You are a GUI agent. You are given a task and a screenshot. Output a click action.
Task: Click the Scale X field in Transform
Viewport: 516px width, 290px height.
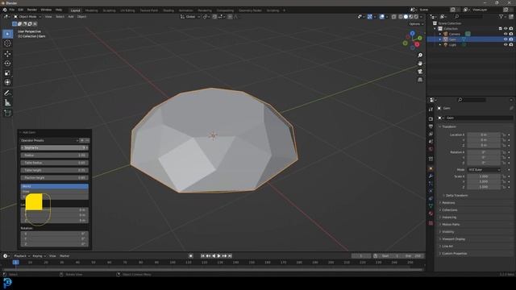[484, 176]
